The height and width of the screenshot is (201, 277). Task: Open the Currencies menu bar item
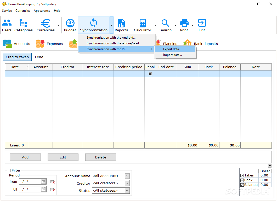point(23,11)
